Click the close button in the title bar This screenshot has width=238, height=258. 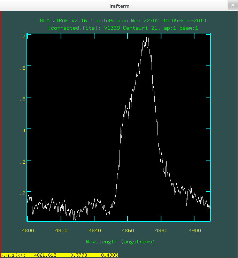coord(232,5)
